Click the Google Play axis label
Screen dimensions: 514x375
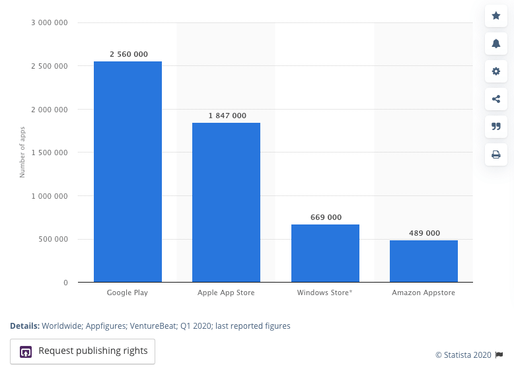point(128,292)
